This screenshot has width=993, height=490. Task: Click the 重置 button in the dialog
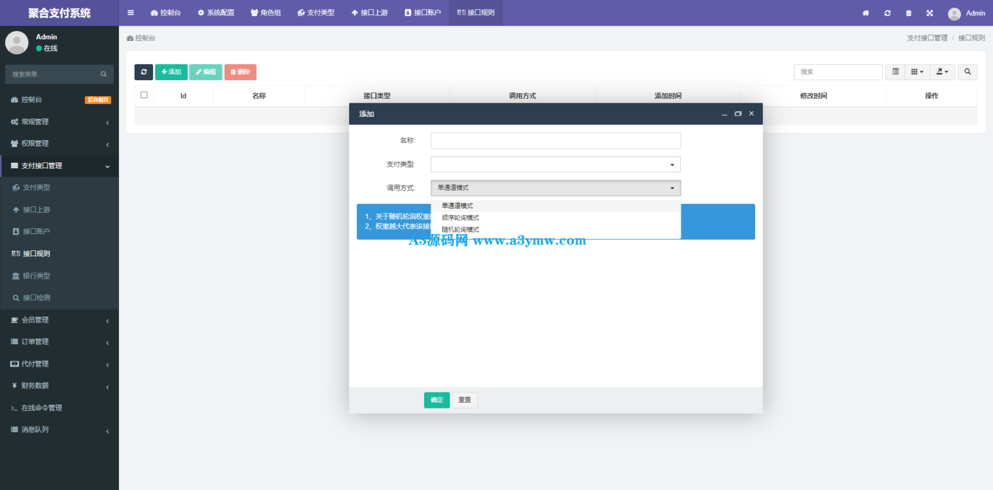click(465, 400)
